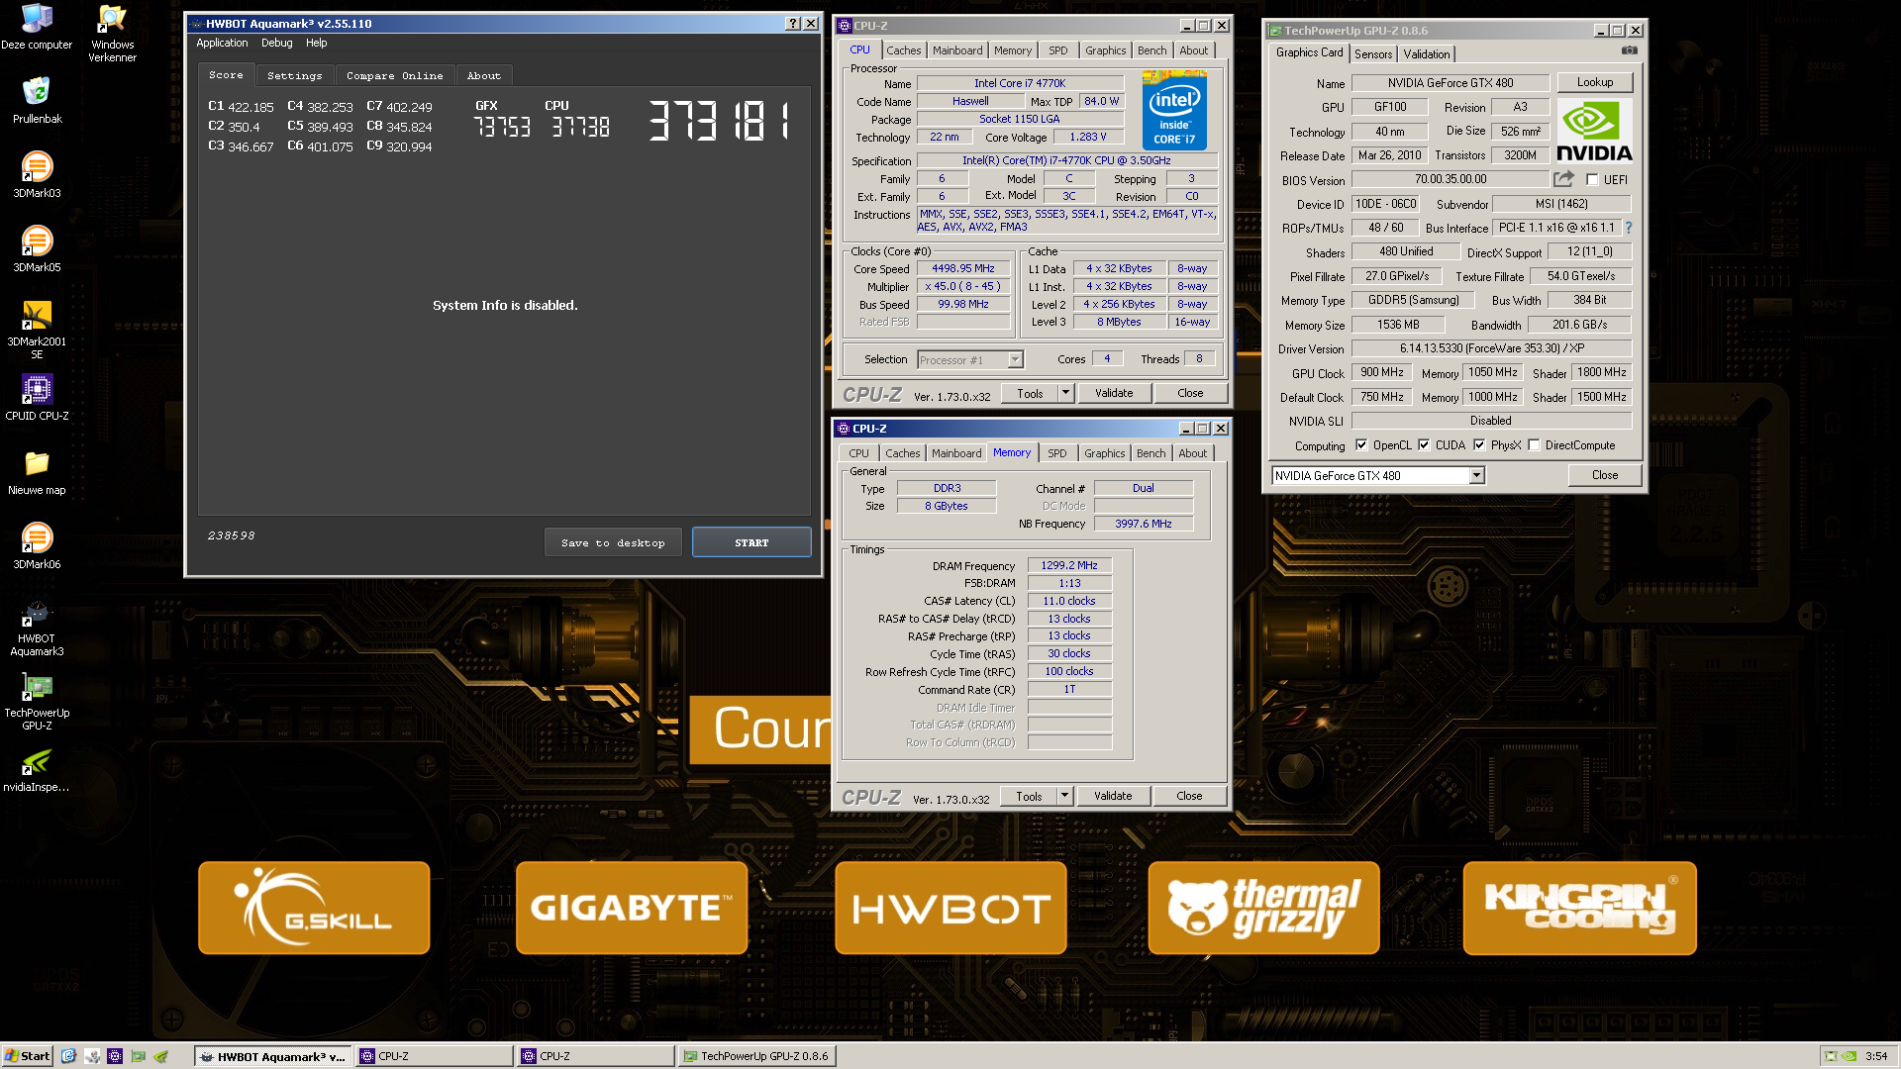Launch the 3DMark06 desktop shortcut
1901x1069 pixels.
click(x=37, y=545)
